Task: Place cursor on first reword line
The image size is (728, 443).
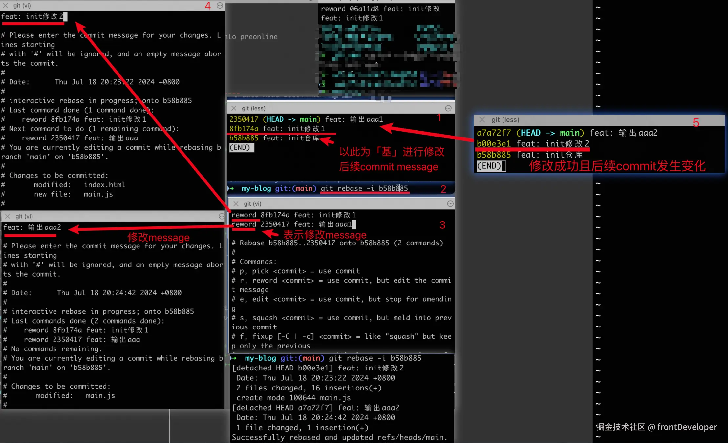Action: (293, 215)
